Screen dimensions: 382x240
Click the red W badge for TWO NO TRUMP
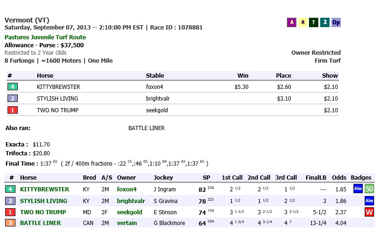pos(369,212)
